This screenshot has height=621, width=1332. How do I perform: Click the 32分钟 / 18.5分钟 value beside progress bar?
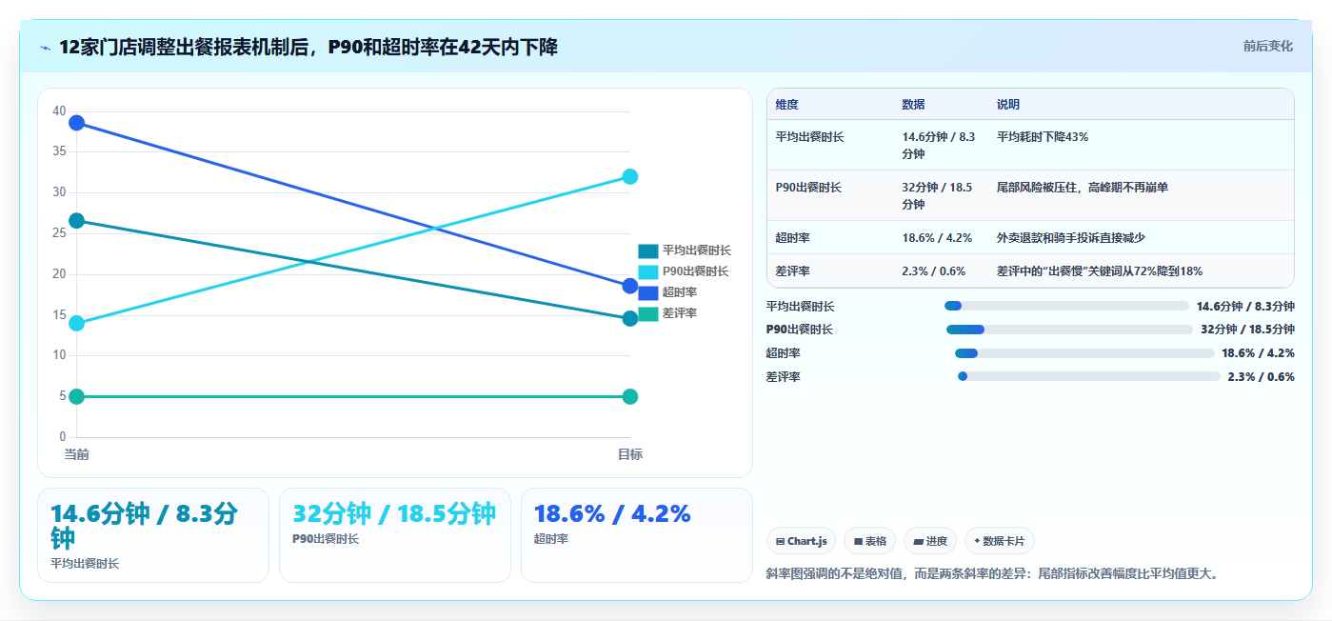[1247, 330]
